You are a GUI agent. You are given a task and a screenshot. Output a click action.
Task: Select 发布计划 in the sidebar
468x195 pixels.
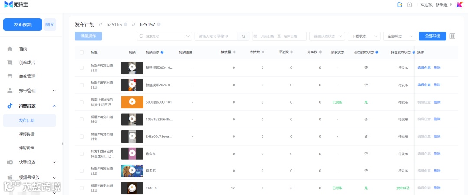(x=30, y=120)
